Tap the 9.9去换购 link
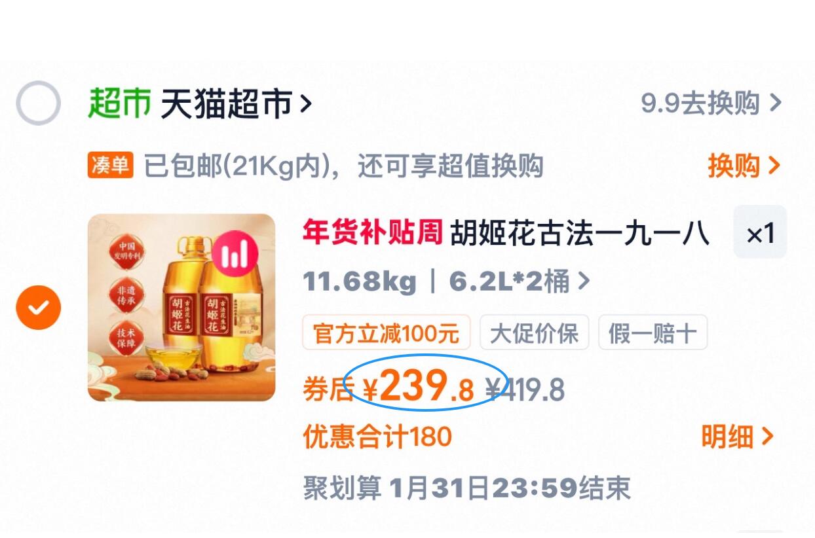 pyautogui.click(x=711, y=103)
